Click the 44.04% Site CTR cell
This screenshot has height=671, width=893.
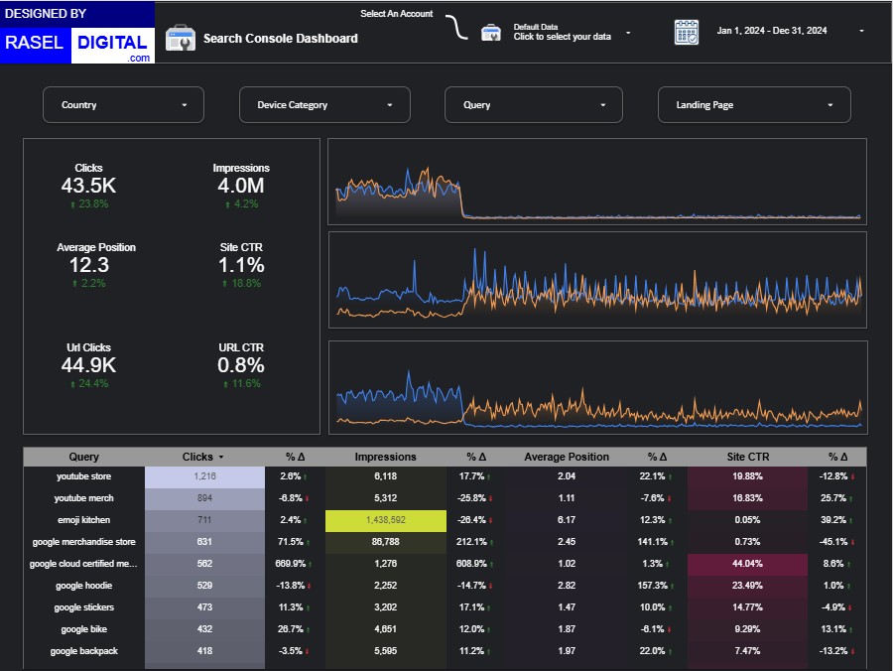(747, 564)
